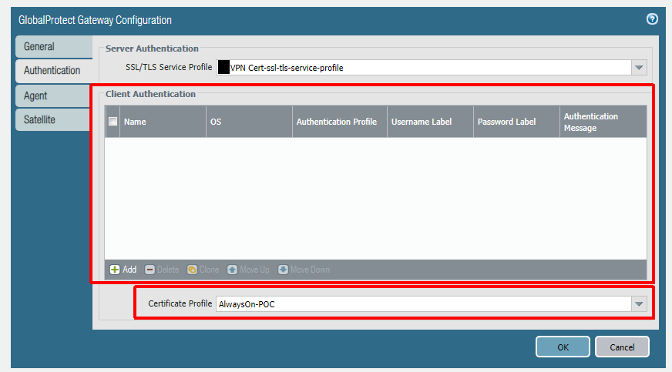Select the Authentication tab

coord(54,71)
